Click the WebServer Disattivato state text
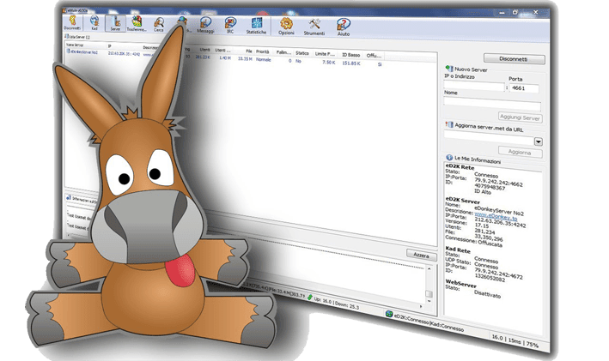 (487, 294)
